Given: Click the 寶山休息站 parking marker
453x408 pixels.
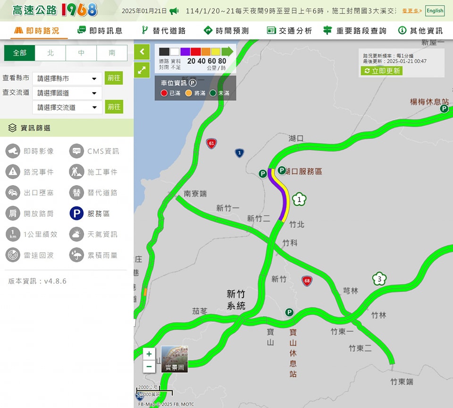Looking at the screenshot, I should (x=289, y=312).
